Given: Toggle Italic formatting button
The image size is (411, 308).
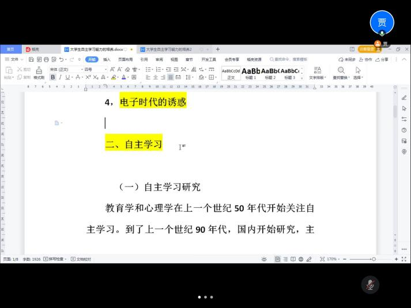Looking at the screenshot, I should (60, 77).
